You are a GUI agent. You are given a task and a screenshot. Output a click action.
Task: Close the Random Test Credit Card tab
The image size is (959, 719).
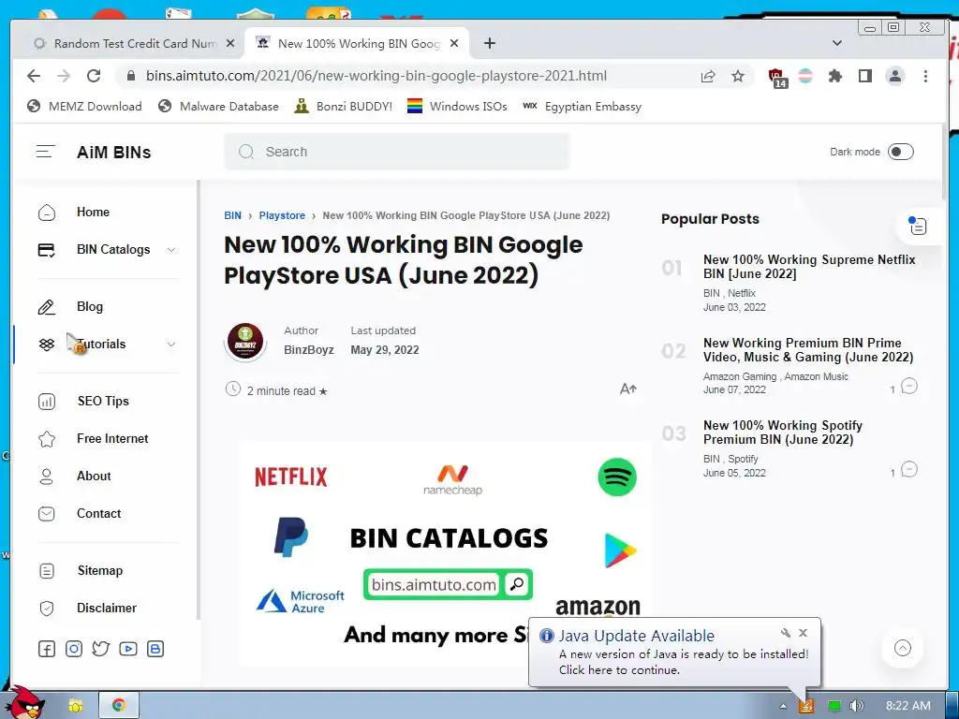(x=230, y=43)
